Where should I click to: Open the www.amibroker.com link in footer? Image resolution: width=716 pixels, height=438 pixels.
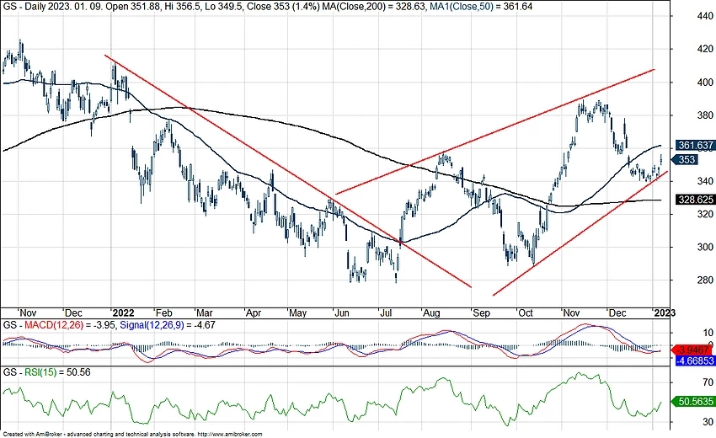231,435
